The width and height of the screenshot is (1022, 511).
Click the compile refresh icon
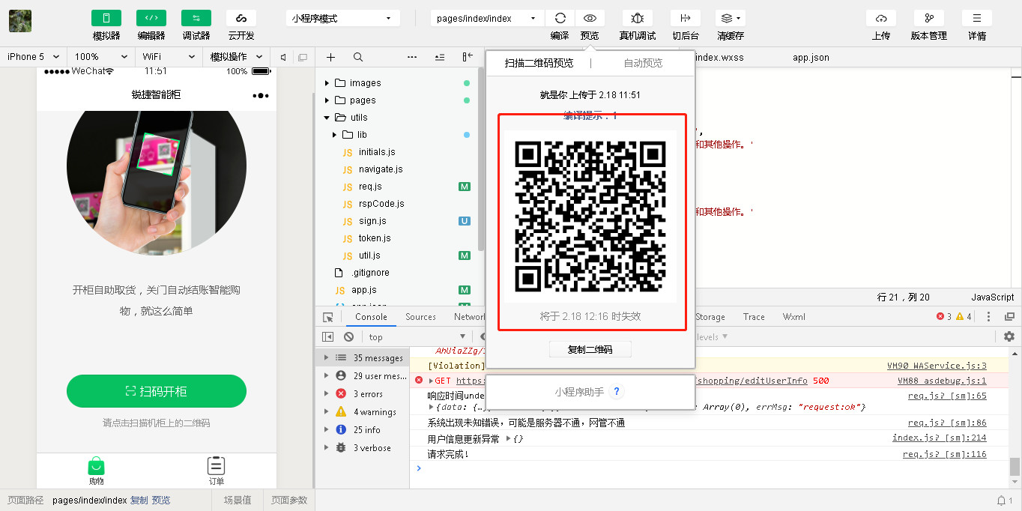click(560, 18)
